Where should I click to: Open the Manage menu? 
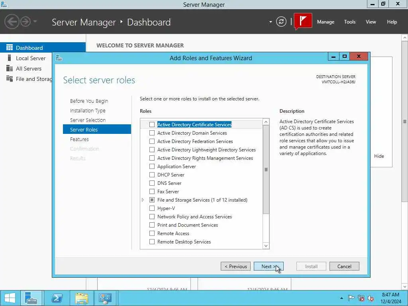click(326, 22)
